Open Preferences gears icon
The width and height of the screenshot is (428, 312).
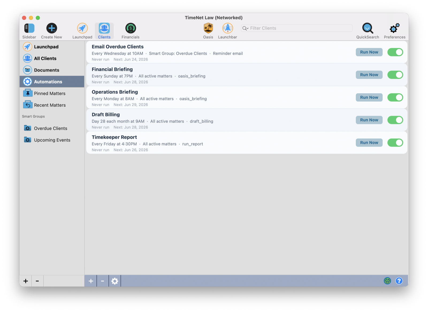point(395,28)
